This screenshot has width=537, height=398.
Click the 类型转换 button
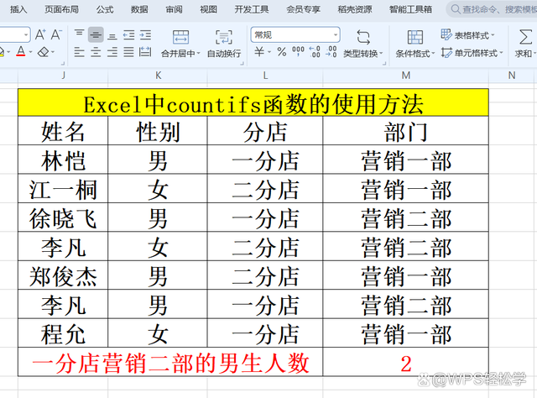click(362, 44)
